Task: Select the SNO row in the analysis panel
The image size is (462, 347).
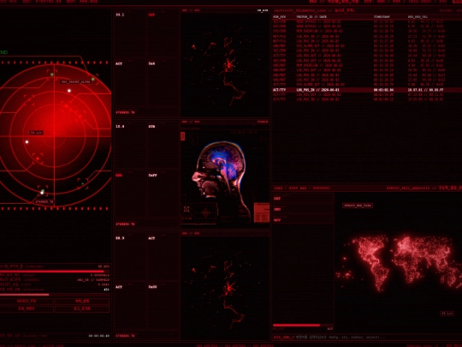Action: click(x=303, y=209)
